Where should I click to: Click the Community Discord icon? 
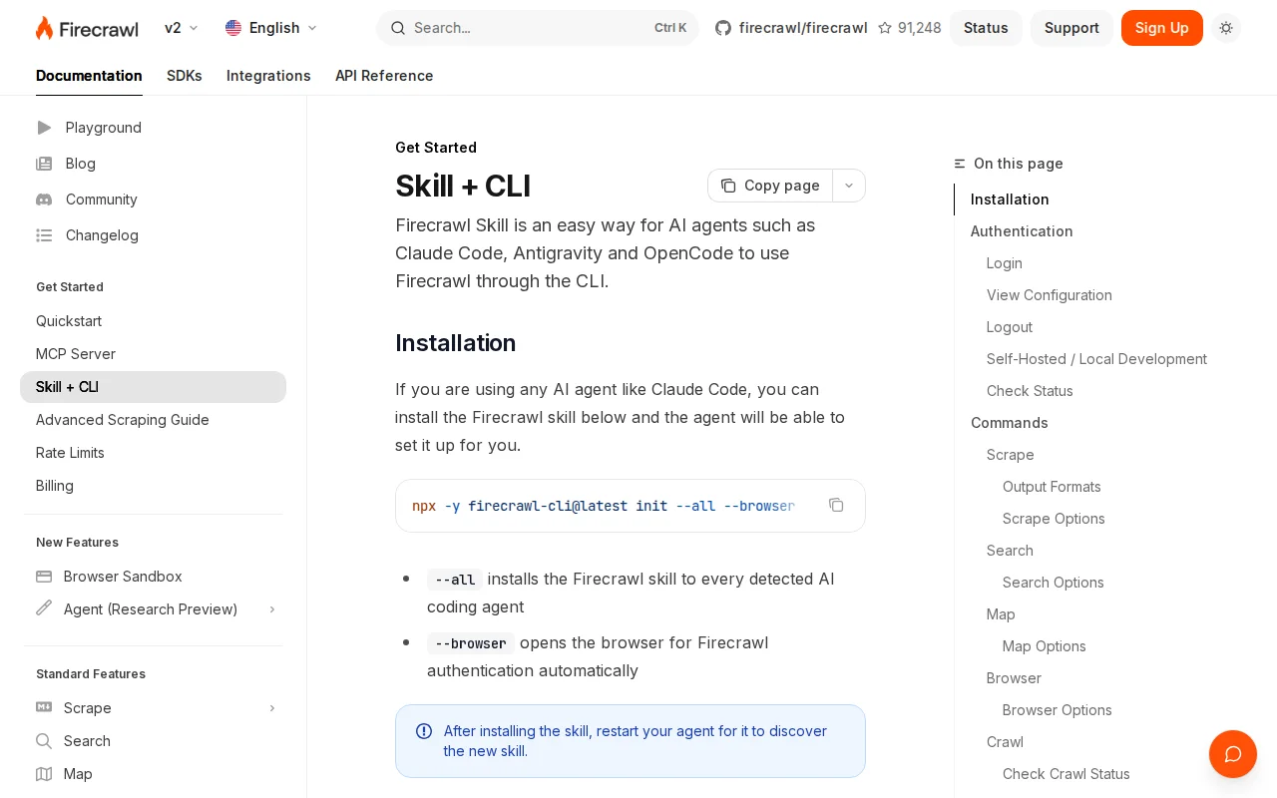click(44, 199)
